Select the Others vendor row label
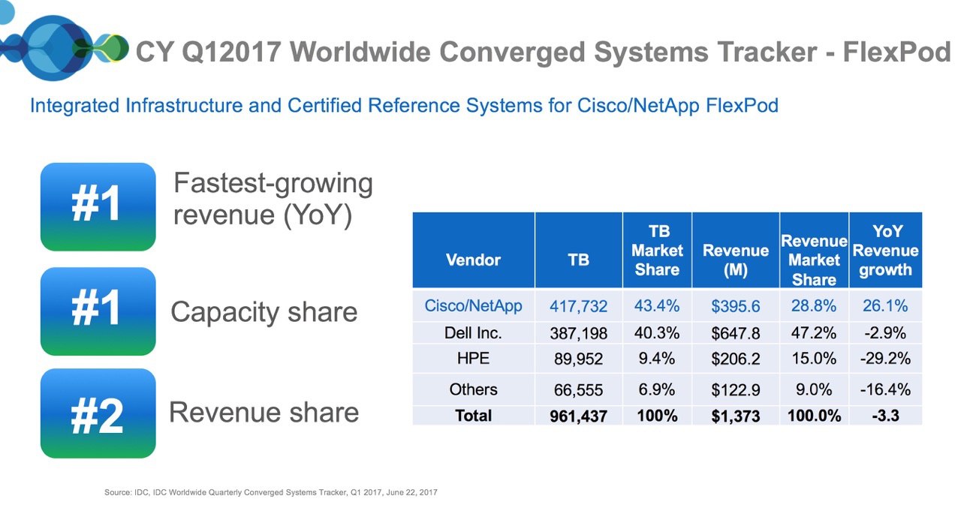The image size is (961, 505). 473,389
